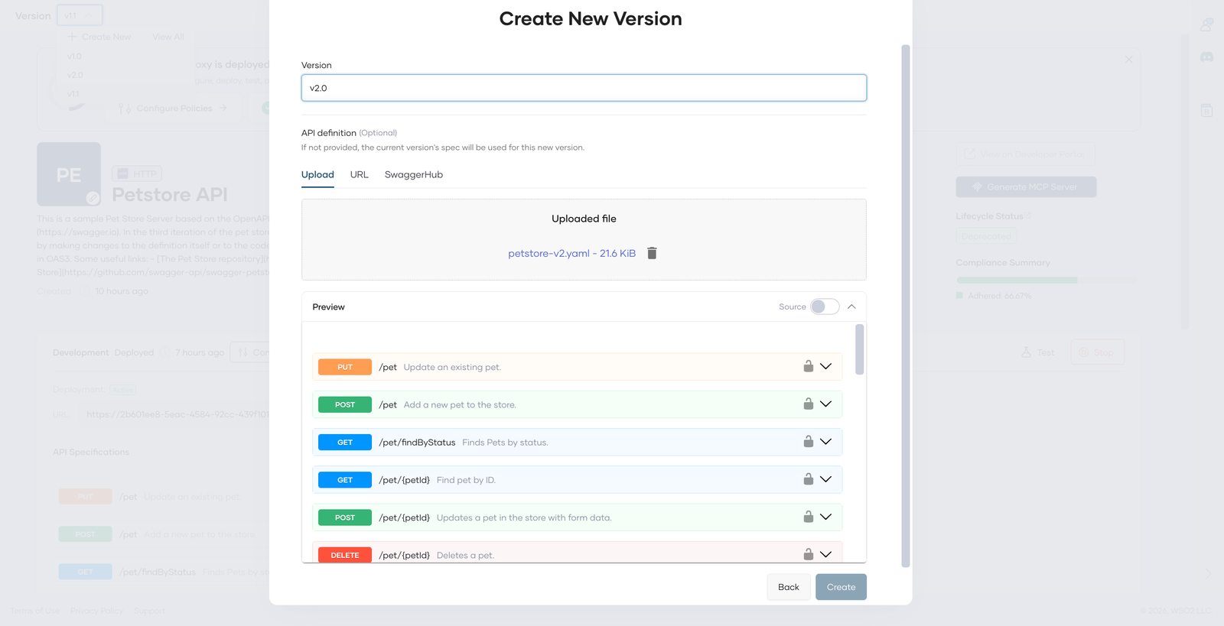Click the lock icon on DELETE /pet/{petId}

point(808,554)
